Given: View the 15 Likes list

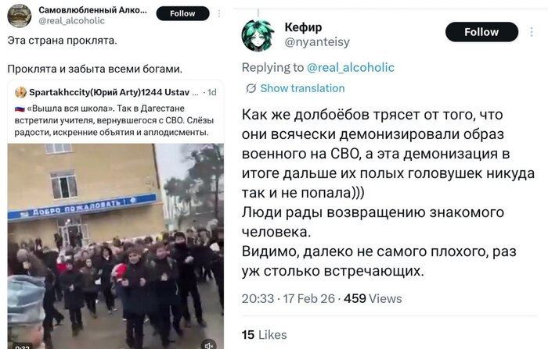Looking at the screenshot, I should (264, 335).
